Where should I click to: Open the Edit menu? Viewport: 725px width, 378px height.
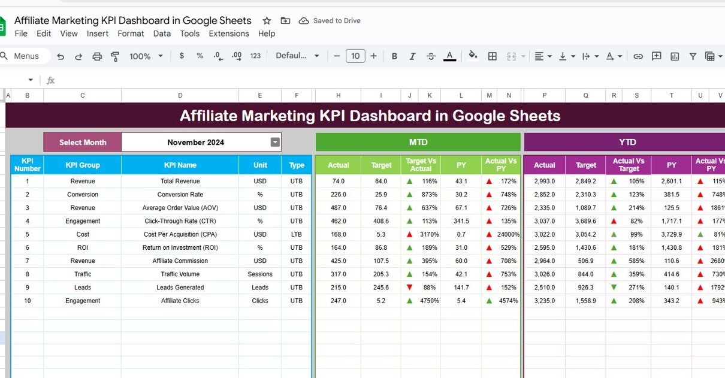[44, 34]
